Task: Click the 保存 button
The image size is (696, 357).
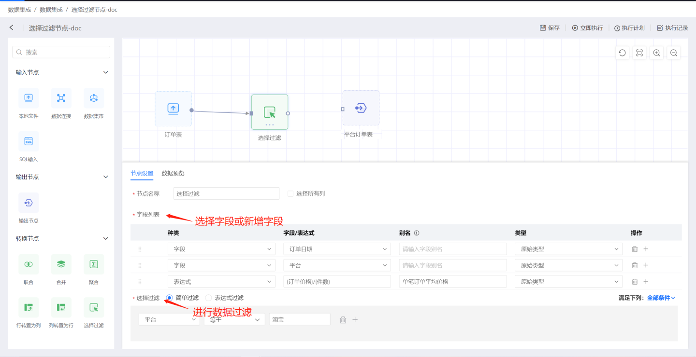Action: click(x=550, y=28)
